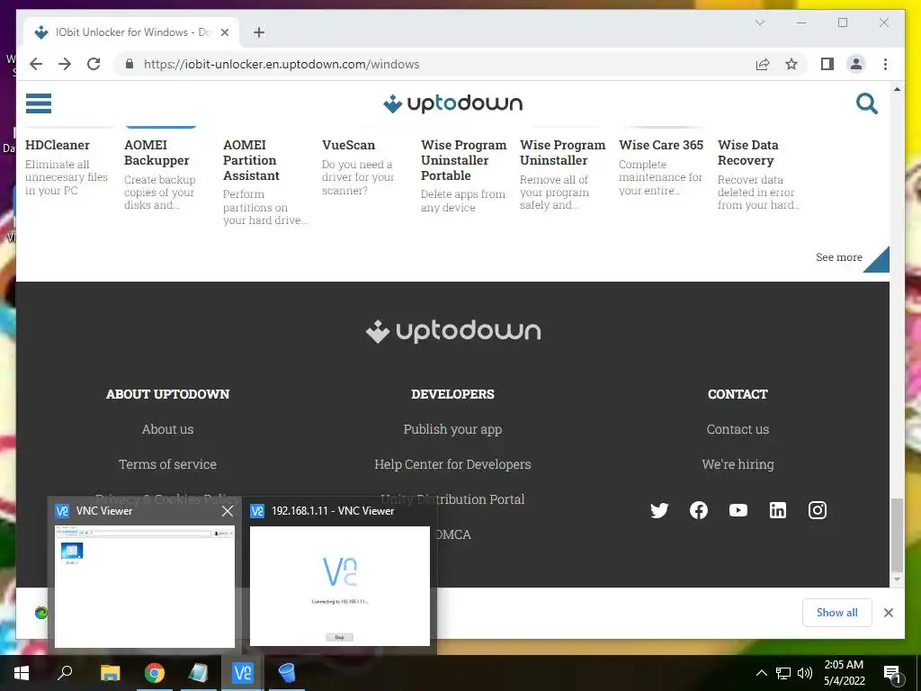Image resolution: width=921 pixels, height=691 pixels.
Task: Go back in Chrome browser
Action: point(36,64)
